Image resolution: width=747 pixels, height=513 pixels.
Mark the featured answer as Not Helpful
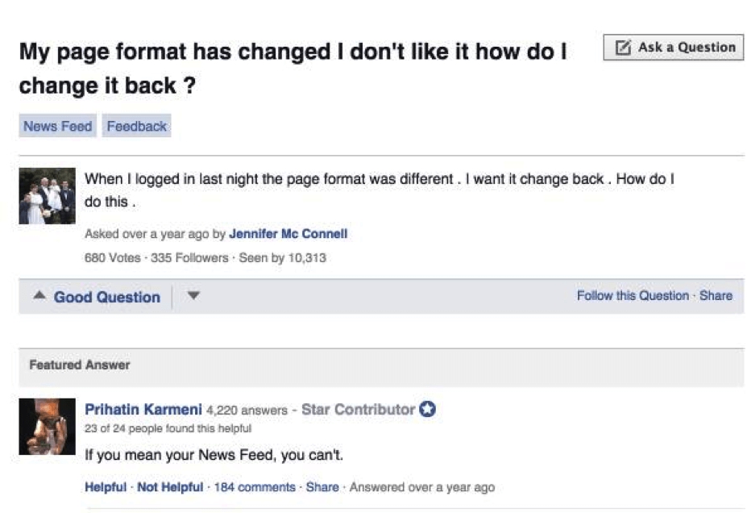tap(171, 487)
